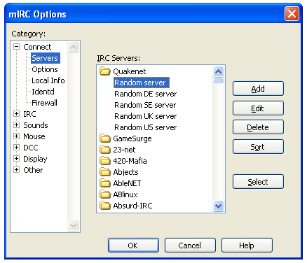Select the Mouse tree label
This screenshot has width=307, height=263.
[34, 136]
